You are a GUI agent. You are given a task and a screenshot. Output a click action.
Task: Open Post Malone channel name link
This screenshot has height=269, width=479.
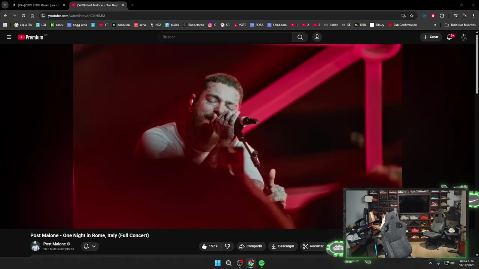54,244
